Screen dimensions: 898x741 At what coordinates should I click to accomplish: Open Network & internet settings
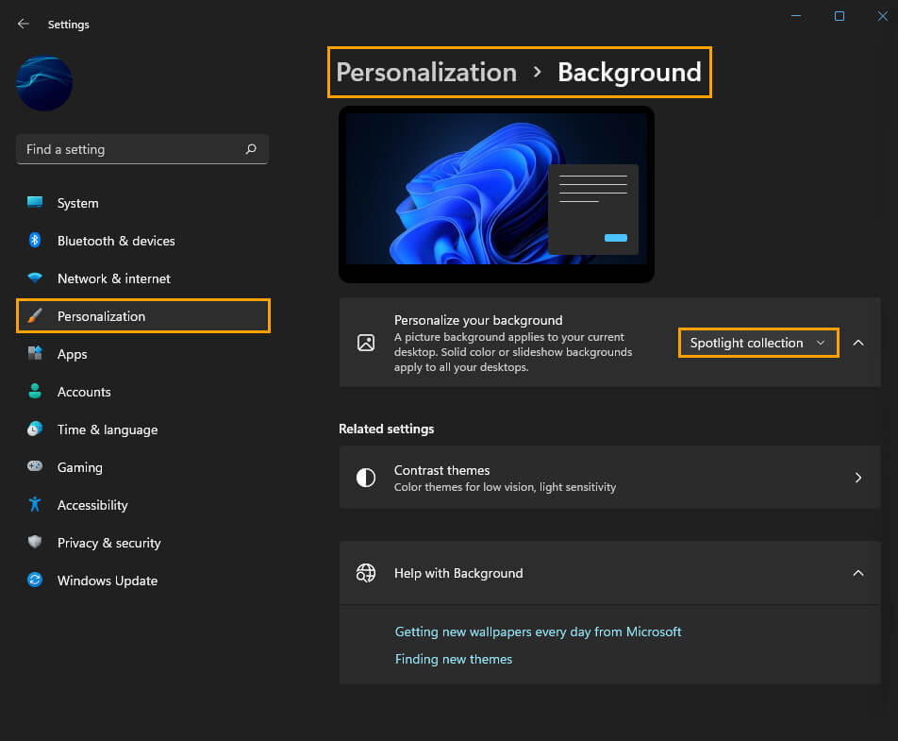click(x=142, y=278)
